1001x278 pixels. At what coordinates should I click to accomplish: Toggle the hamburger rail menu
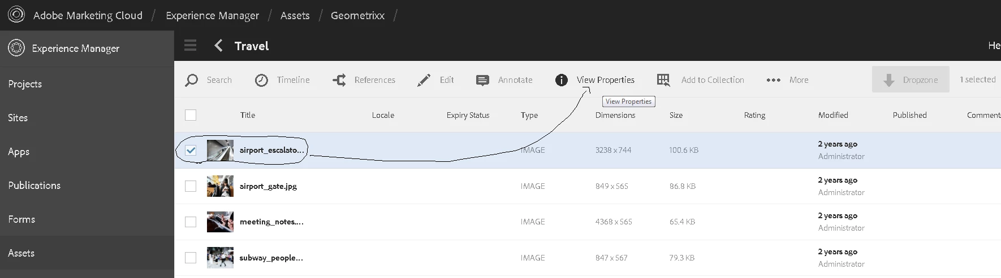tap(191, 46)
